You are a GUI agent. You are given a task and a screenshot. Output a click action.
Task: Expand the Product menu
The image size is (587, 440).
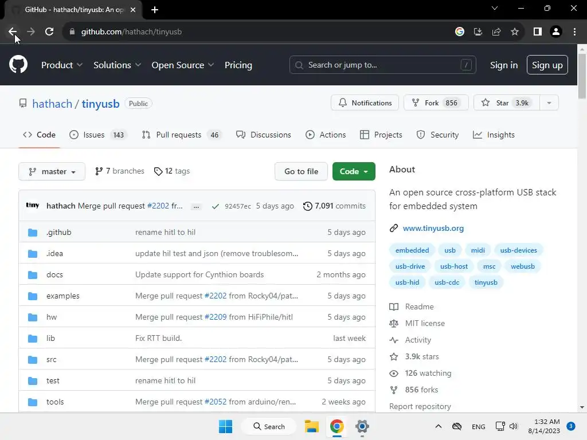[x=62, y=65]
